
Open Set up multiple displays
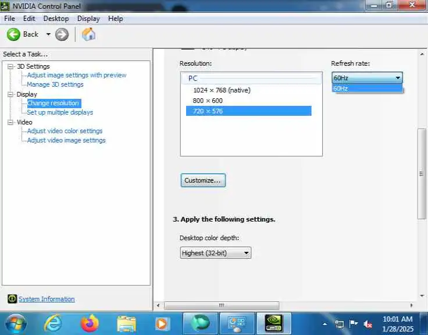click(60, 112)
